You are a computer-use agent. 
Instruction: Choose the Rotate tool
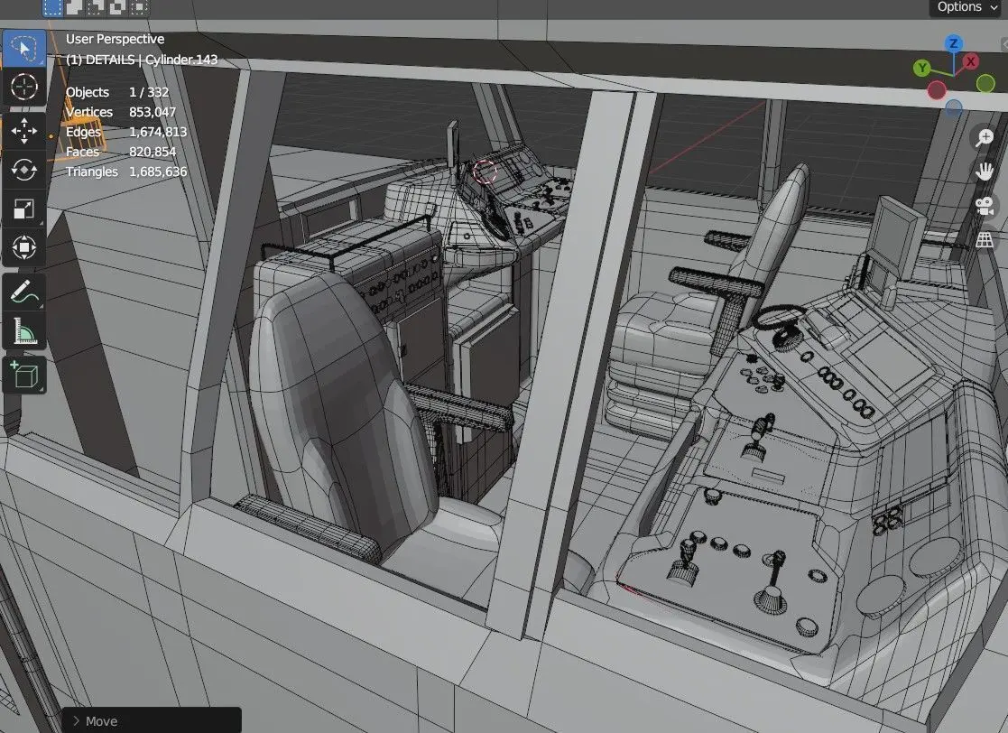(24, 170)
